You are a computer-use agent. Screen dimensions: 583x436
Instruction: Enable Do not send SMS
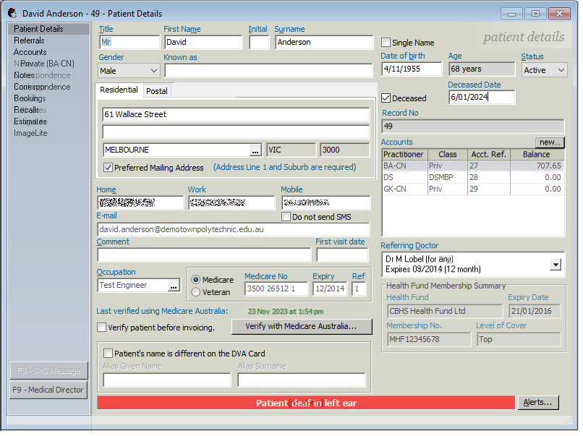pos(286,216)
